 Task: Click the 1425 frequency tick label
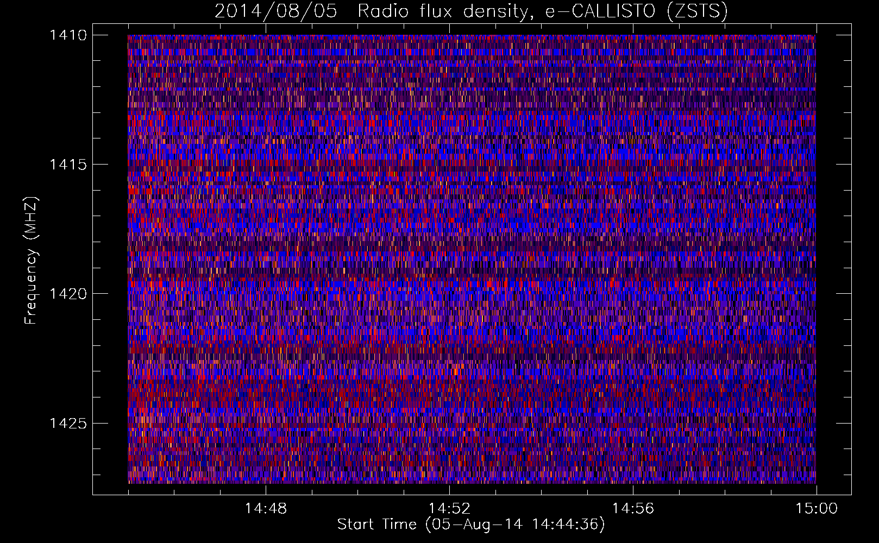(68, 423)
